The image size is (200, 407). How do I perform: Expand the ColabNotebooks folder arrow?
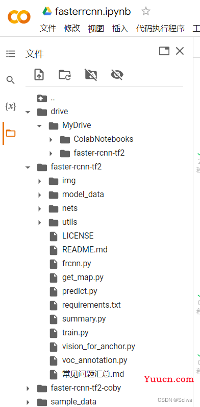51,140
